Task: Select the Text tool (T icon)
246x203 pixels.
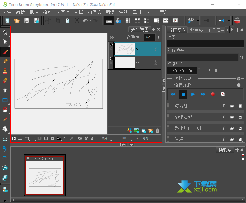Action: (5, 90)
